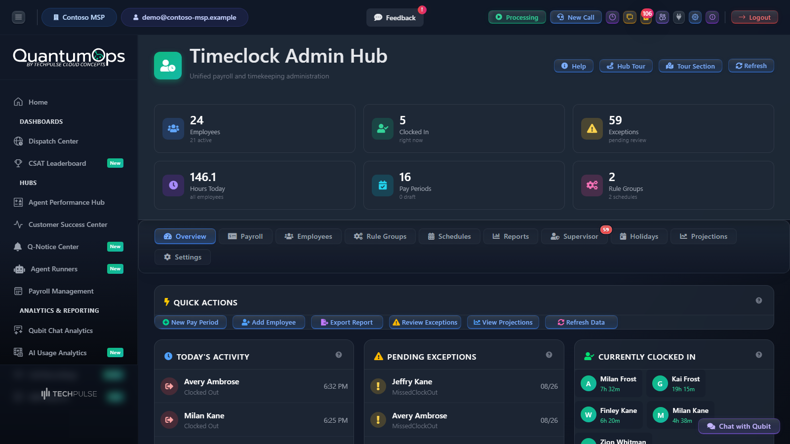Click Review Exceptions quick action

(x=425, y=322)
